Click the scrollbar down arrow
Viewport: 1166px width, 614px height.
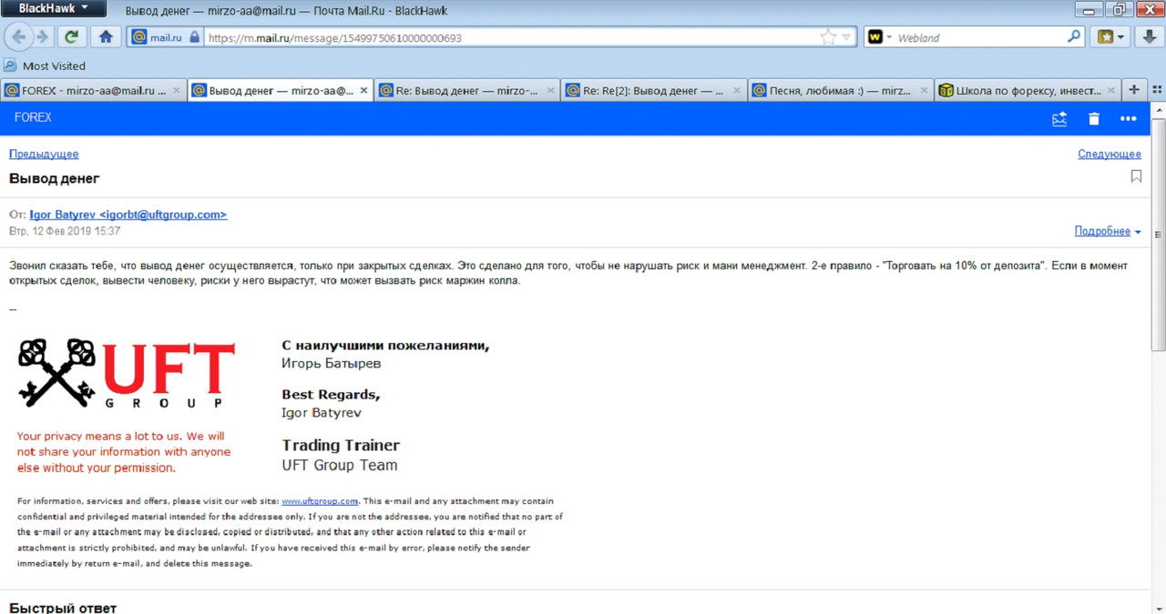tap(1159, 607)
